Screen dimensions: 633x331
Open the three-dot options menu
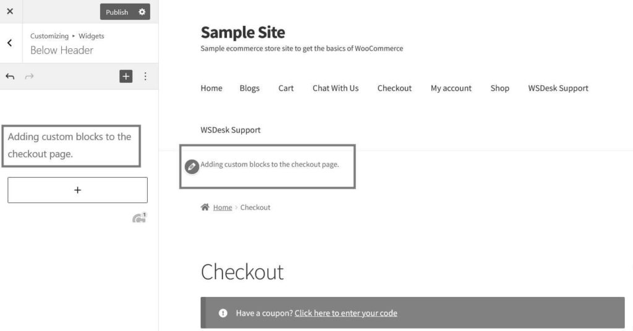point(145,76)
